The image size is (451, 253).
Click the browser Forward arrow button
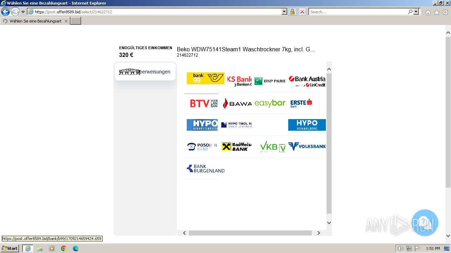[15, 12]
